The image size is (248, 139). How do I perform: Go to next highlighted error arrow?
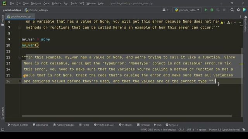coord(240,22)
